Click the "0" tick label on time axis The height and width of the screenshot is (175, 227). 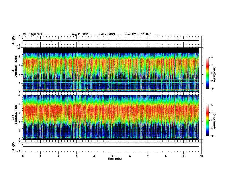click(x=23, y=156)
